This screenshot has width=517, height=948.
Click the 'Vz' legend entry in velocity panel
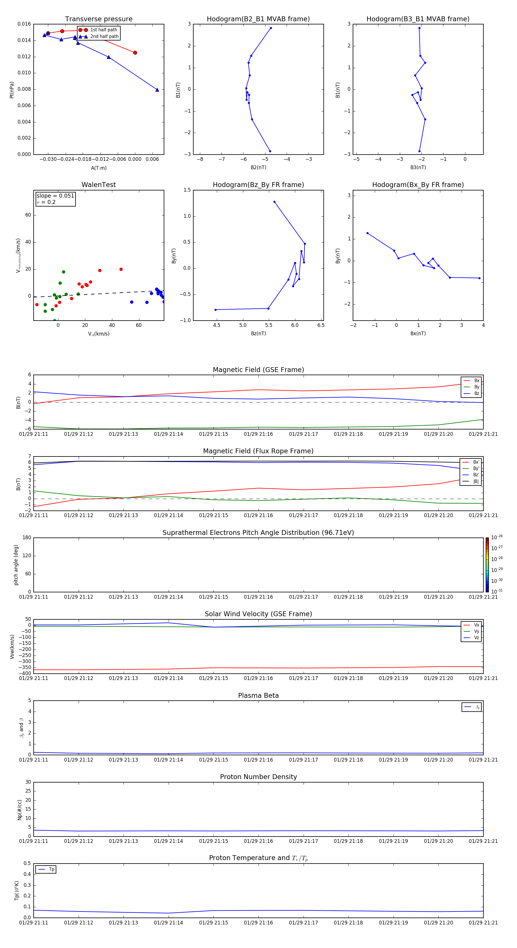pyautogui.click(x=471, y=638)
